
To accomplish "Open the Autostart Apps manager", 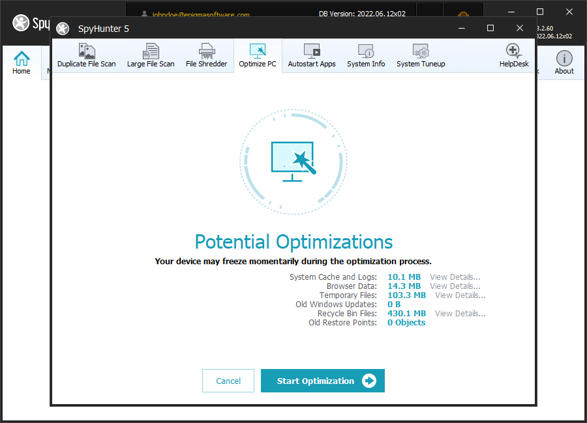I will pos(312,56).
